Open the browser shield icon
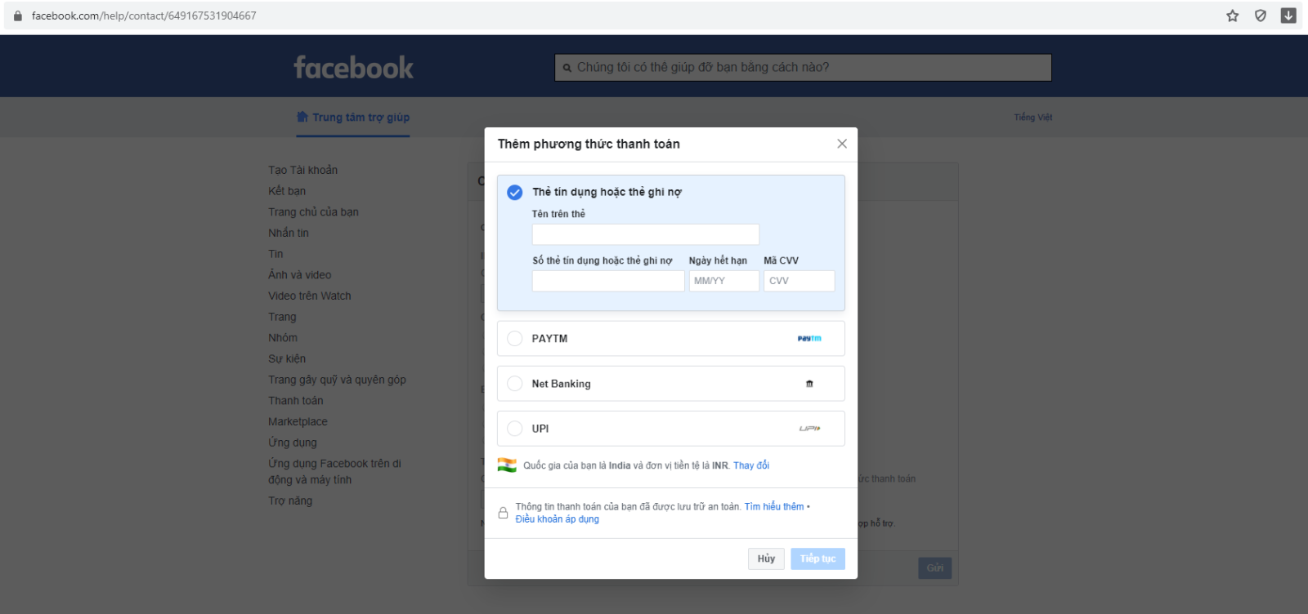Screen dimensions: 1308x614 (x=1261, y=16)
